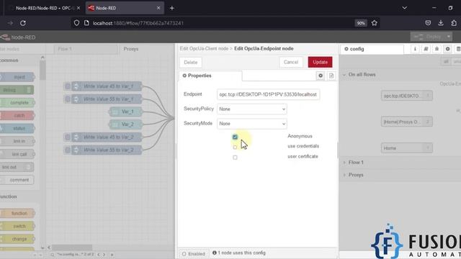Select the debug node in the palette
The height and width of the screenshot is (259, 461).
click(17, 90)
